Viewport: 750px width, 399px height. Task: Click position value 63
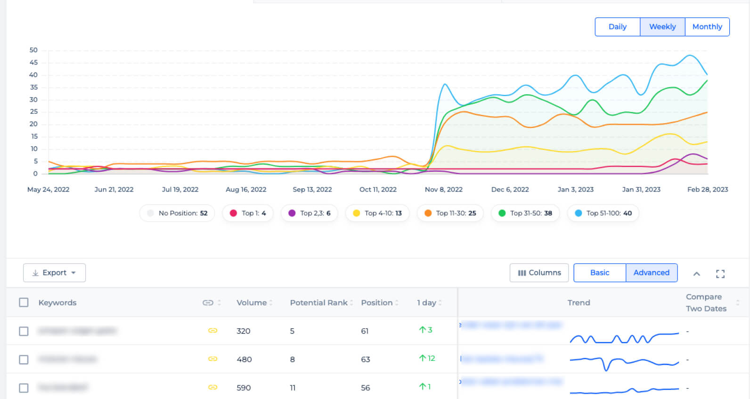[x=366, y=359]
